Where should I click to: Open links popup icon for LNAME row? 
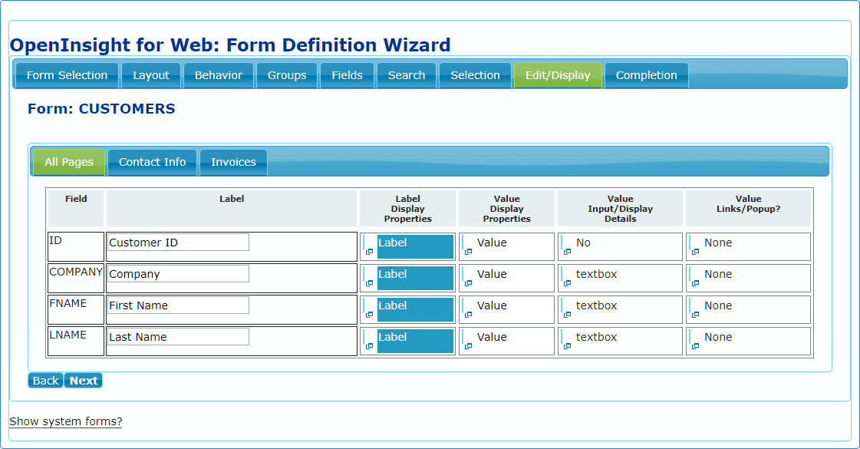pyautogui.click(x=695, y=346)
